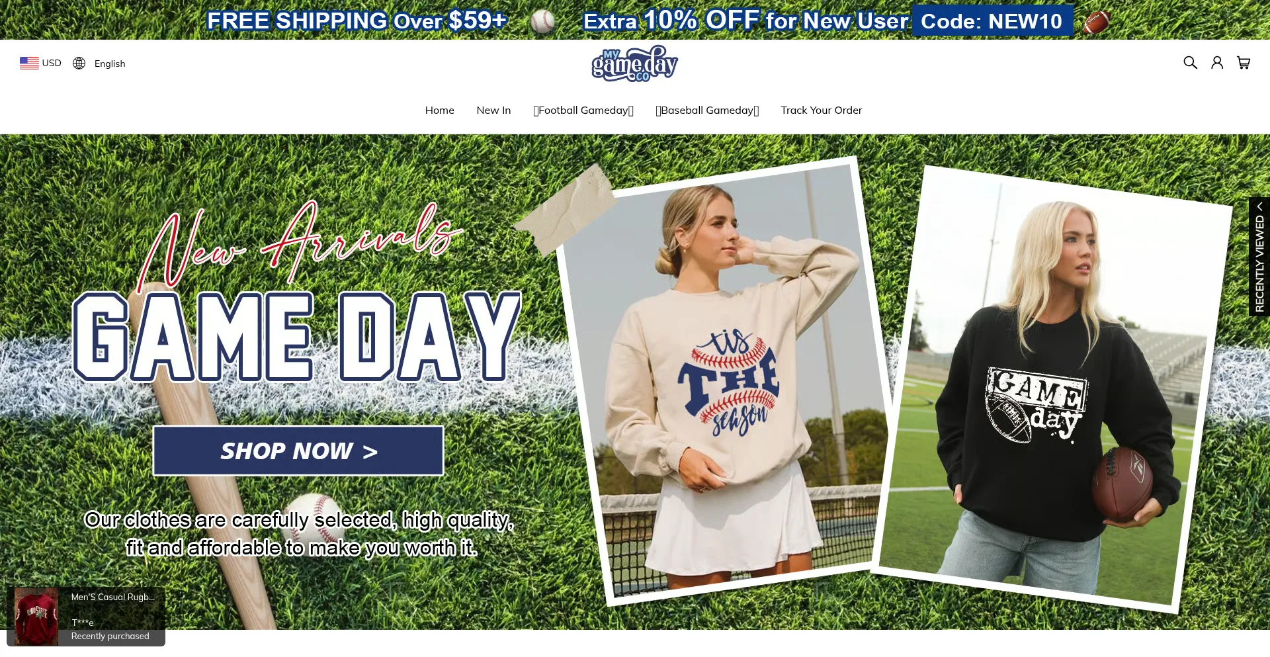Open the shopping cart icon
The image size is (1270, 657).
tap(1244, 63)
